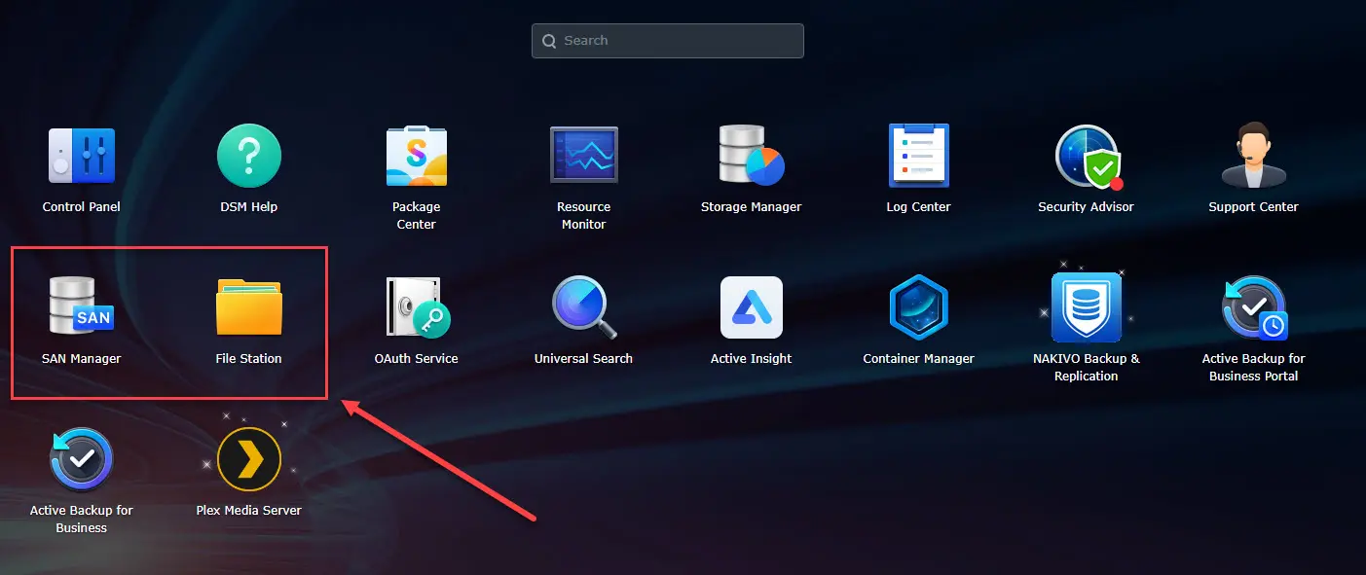This screenshot has width=1366, height=575.
Task: Open Active Backup for Business Portal icon
Action: pyautogui.click(x=1254, y=307)
